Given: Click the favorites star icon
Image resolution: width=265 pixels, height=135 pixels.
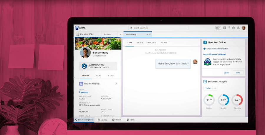Looking at the screenshot, I should tap(217, 28).
